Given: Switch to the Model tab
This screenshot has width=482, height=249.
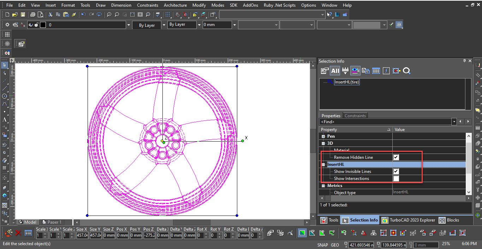Looking at the screenshot, I should coord(28,222).
